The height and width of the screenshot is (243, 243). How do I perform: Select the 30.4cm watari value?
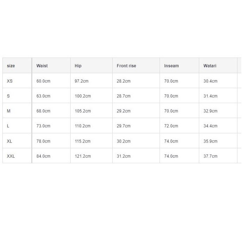click(210, 81)
